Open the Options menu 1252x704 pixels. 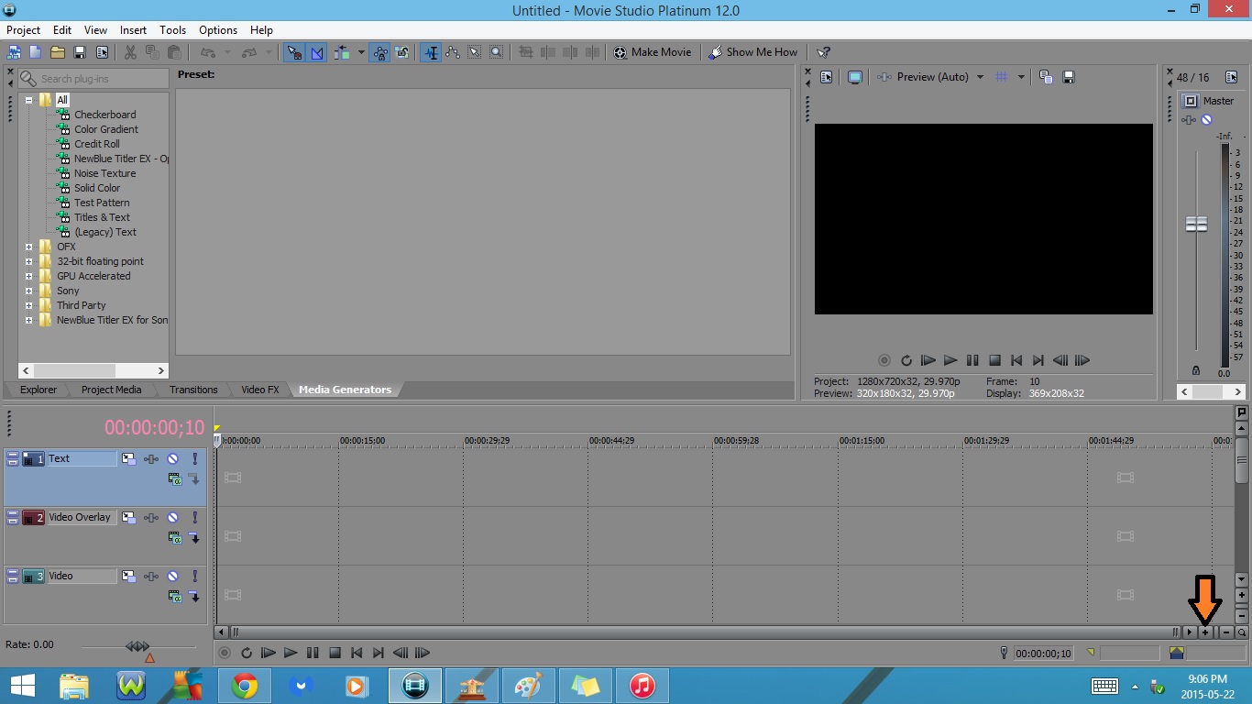(218, 29)
